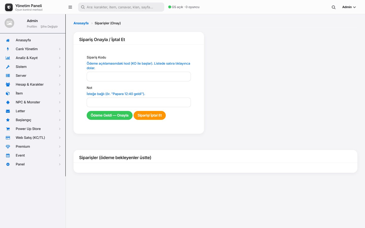
Task: Open the Event sidebar menu item
Action: (x=33, y=156)
